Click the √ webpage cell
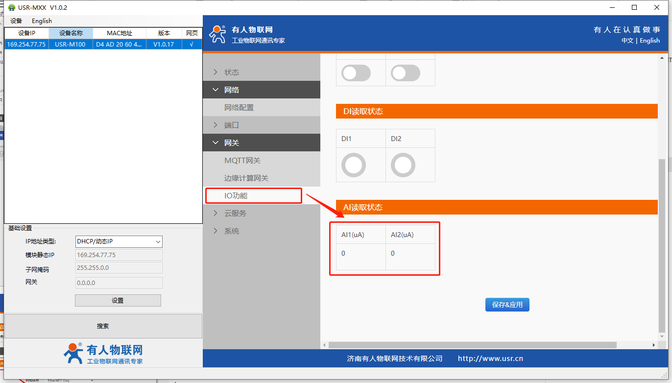This screenshot has width=672, height=383. point(192,44)
